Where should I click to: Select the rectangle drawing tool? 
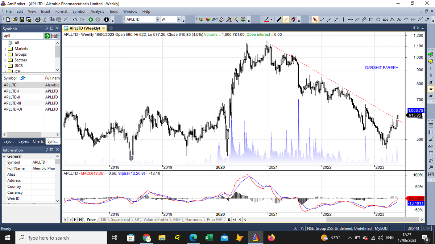click(x=371, y=20)
